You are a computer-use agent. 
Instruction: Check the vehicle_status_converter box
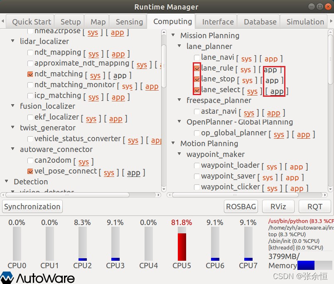[x=30, y=139]
